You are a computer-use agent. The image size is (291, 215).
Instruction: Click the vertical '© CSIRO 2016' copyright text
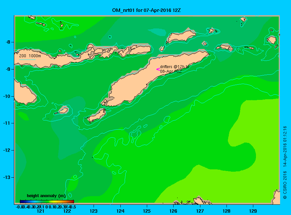[x=285, y=185]
